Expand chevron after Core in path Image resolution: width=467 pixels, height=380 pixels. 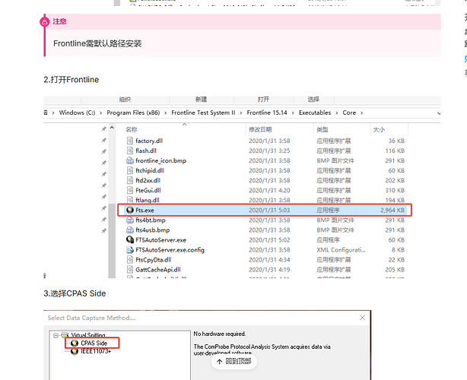click(x=361, y=112)
